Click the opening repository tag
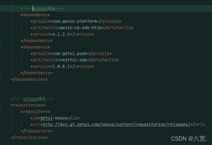Image resolution: width=212 pixels, height=145 pixels. tap(35, 112)
